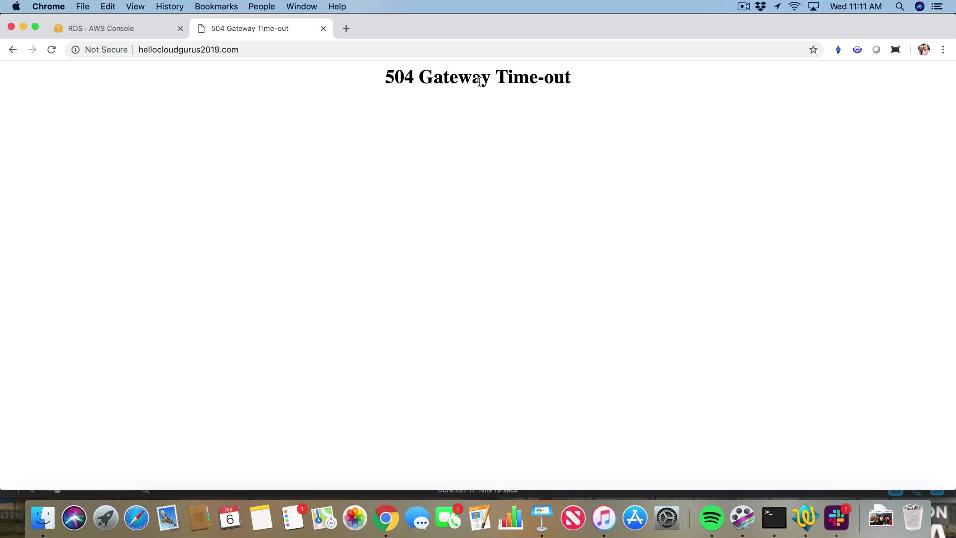Open a new browser tab

click(x=346, y=28)
